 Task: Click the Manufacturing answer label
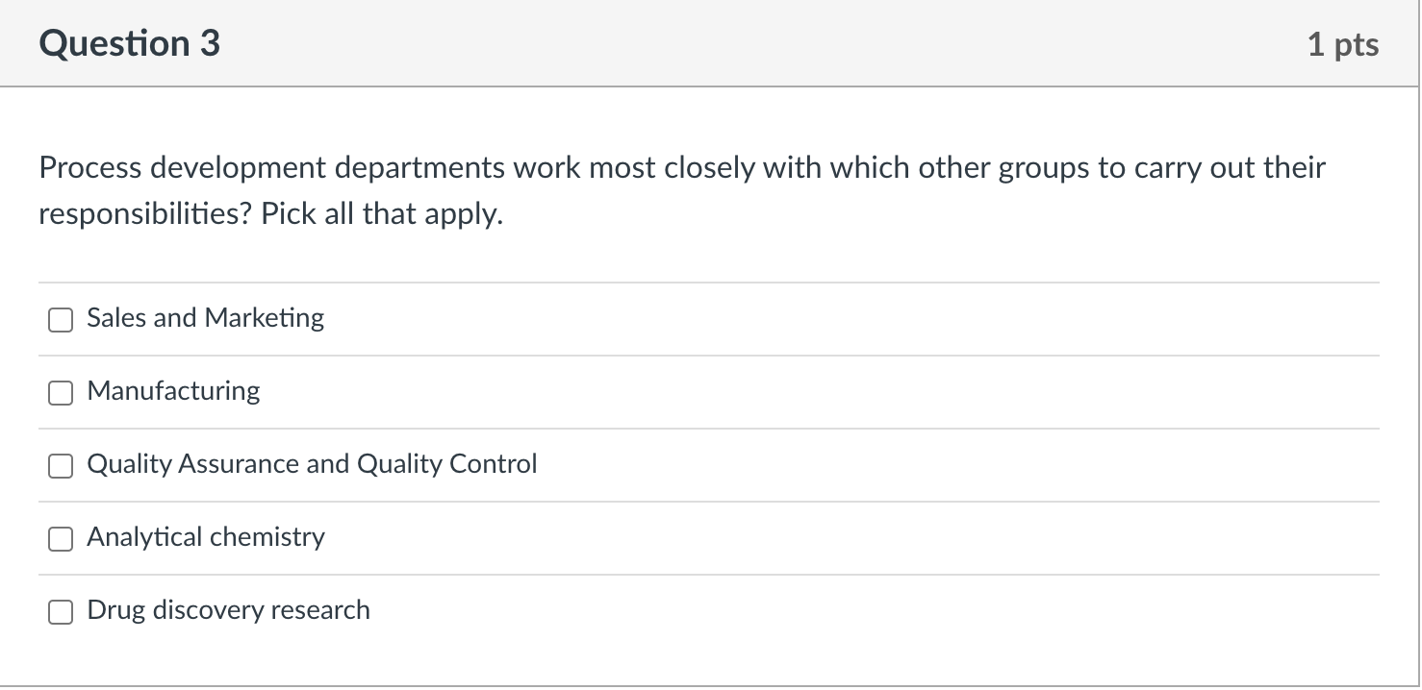coord(173,391)
